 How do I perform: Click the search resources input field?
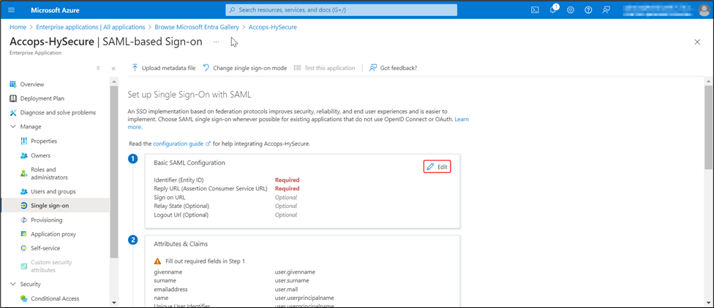[342, 10]
